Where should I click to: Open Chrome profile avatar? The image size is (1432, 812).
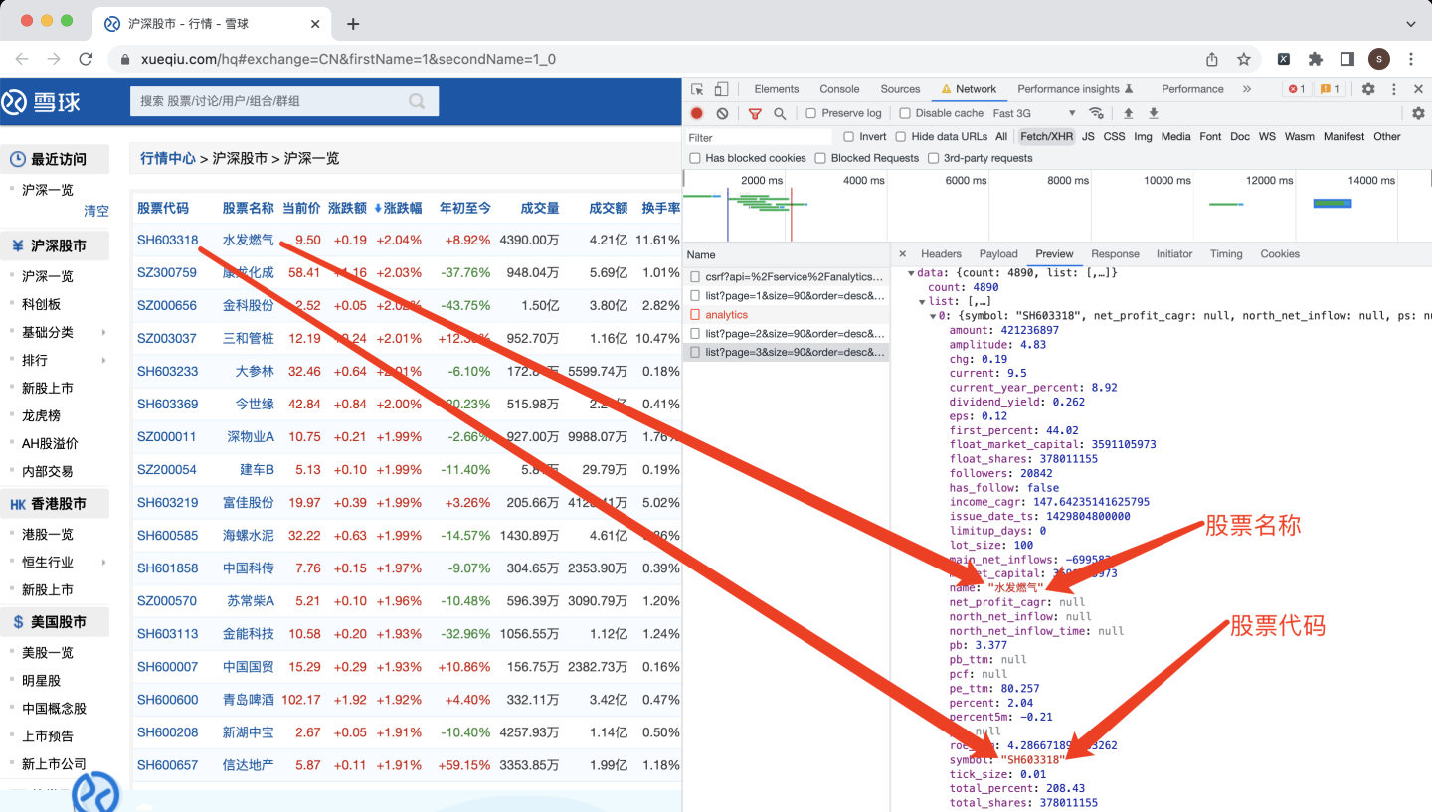click(x=1378, y=59)
